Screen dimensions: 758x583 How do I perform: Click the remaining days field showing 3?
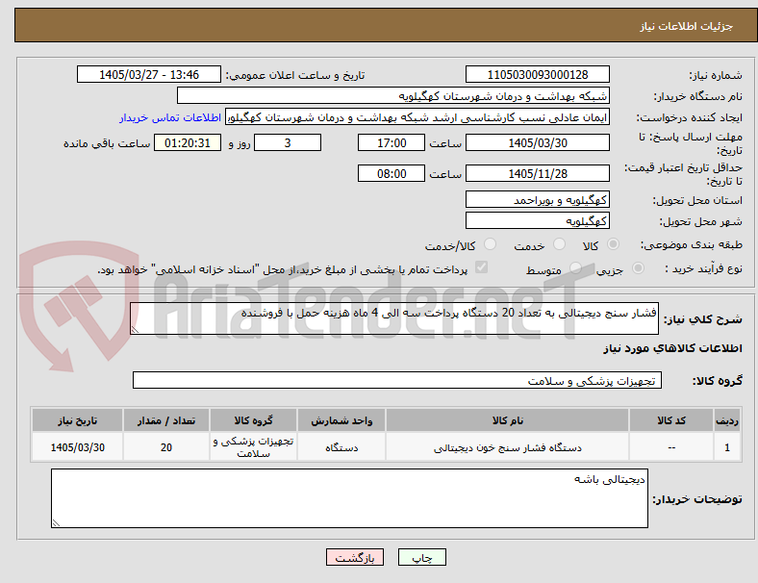pyautogui.click(x=288, y=143)
